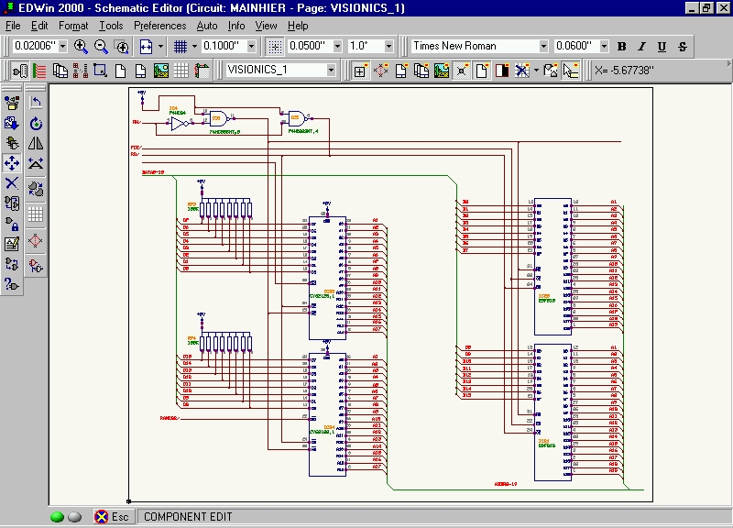Click the white grid table icon

pyautogui.click(x=181, y=71)
